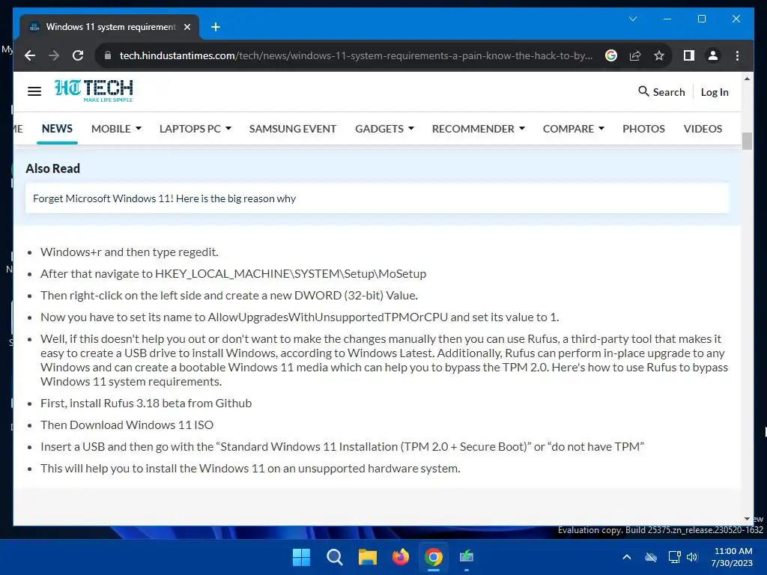Viewport: 767px width, 575px height.
Task: Open the site Search
Action: tap(661, 92)
